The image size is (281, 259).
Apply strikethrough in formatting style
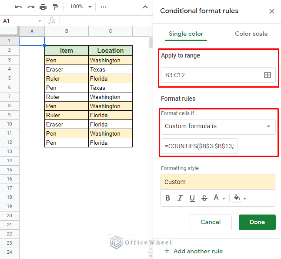(x=204, y=198)
